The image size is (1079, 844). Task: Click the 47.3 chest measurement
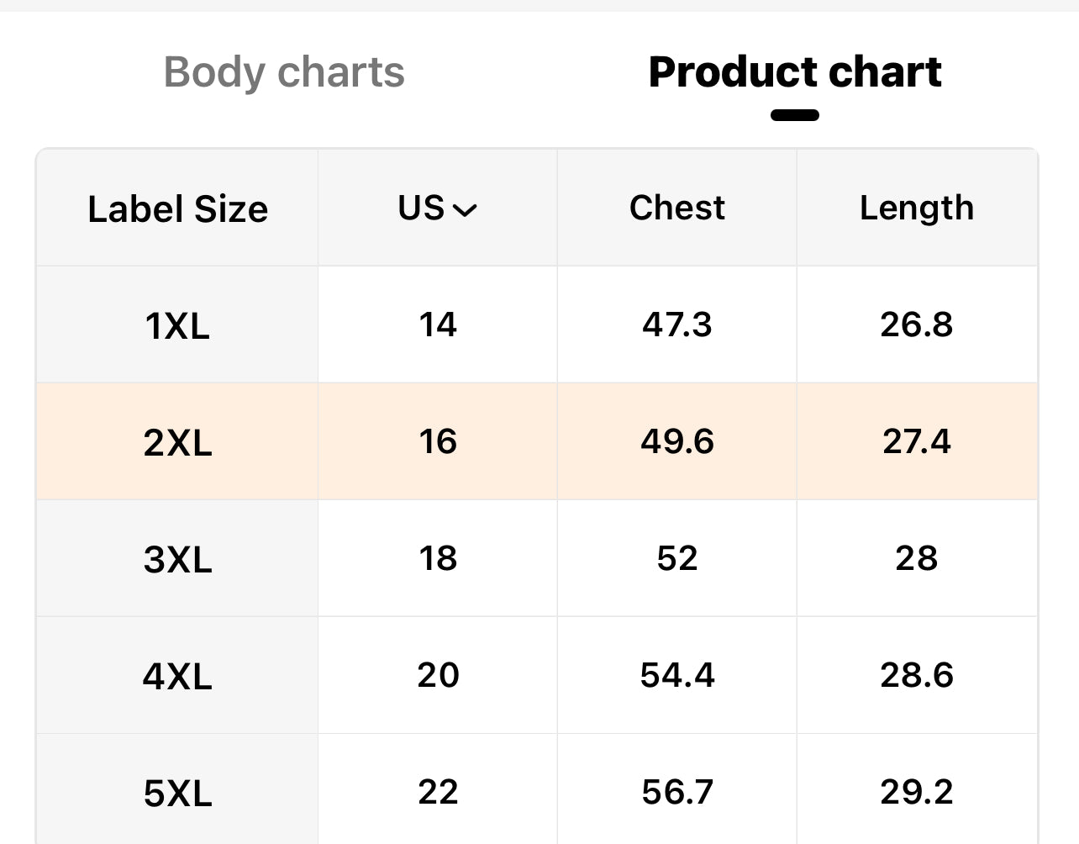click(x=676, y=324)
